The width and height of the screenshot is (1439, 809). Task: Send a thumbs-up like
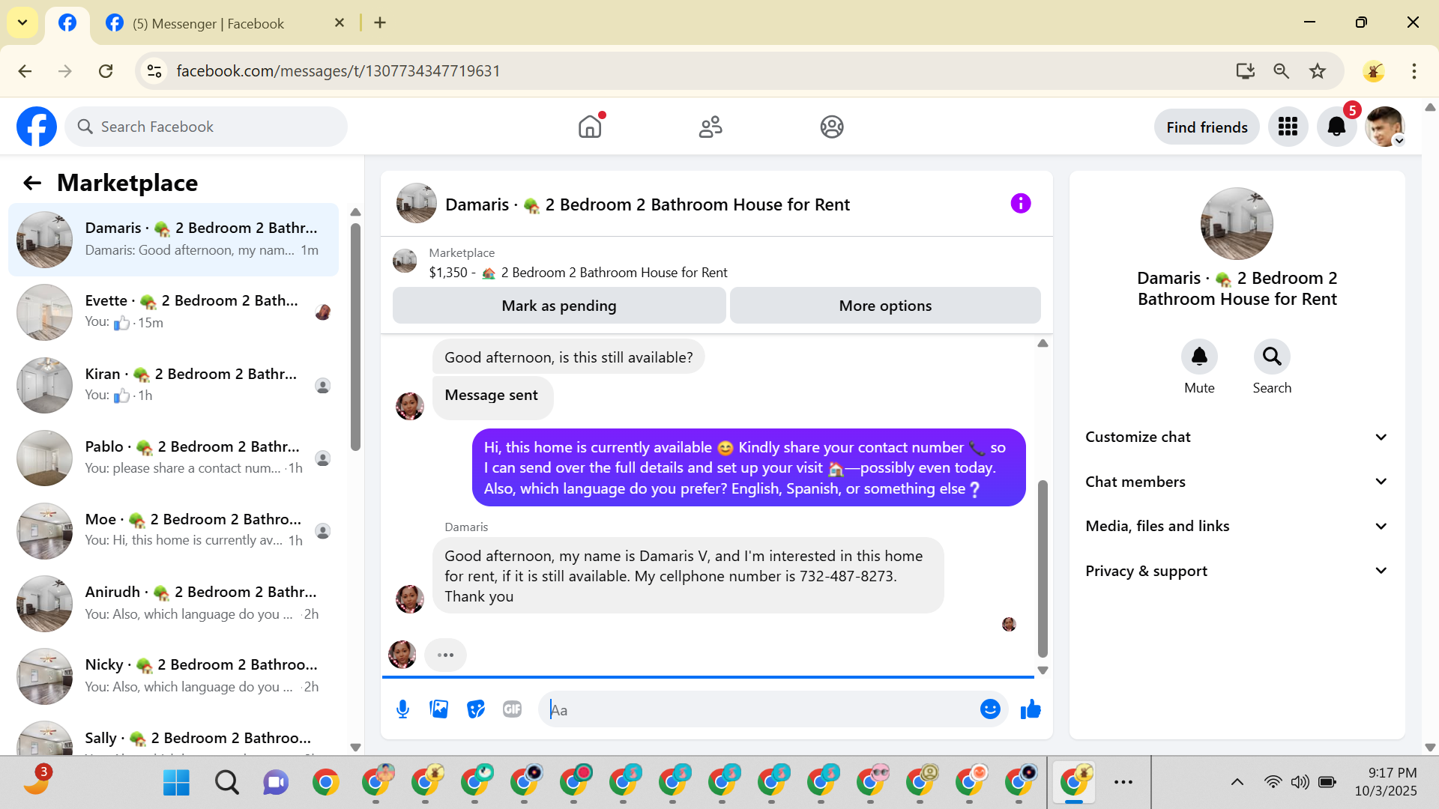[1031, 709]
